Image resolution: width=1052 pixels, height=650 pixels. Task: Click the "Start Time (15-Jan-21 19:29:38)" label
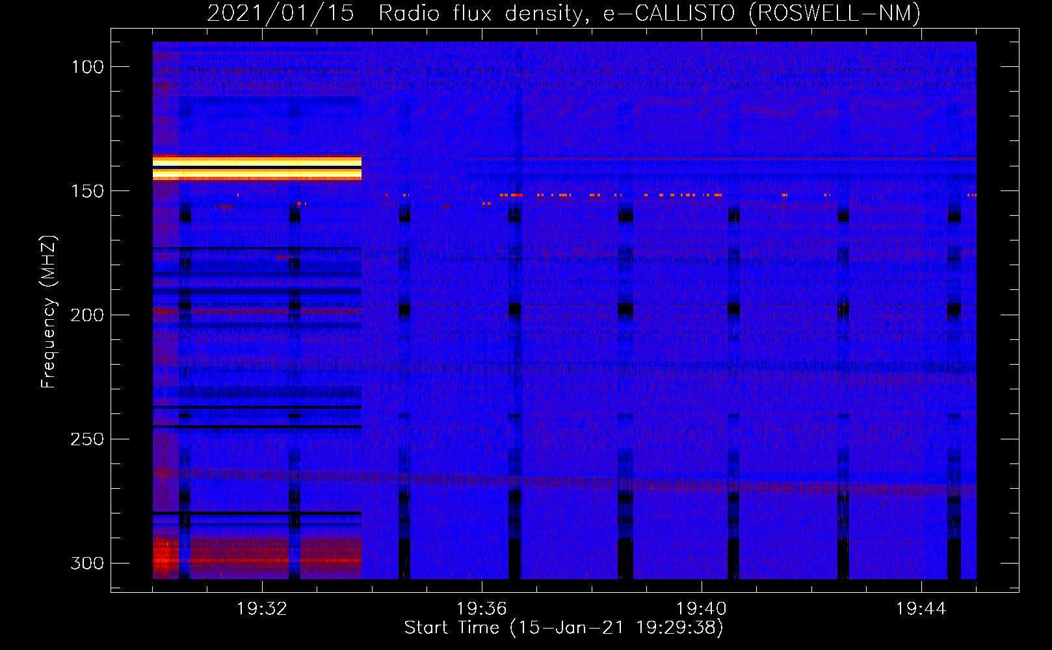click(x=564, y=628)
